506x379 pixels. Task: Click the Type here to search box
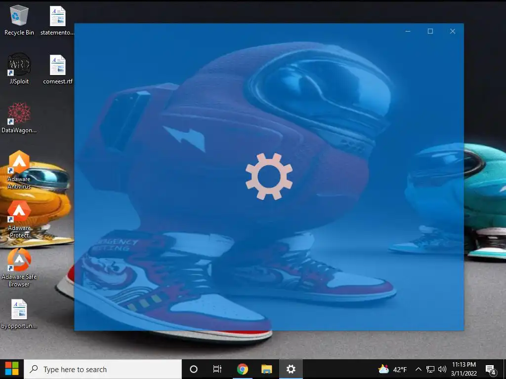point(103,369)
